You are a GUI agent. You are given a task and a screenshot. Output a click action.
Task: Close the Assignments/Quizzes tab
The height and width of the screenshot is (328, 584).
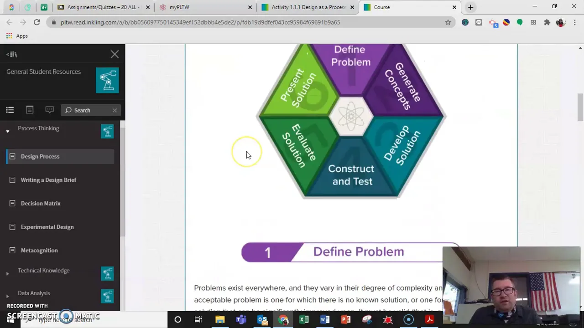coord(148,7)
